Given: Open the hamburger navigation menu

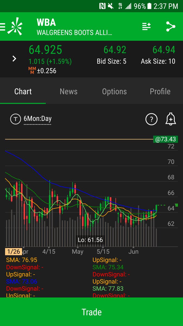Looking at the screenshot, I should click(2, 27).
